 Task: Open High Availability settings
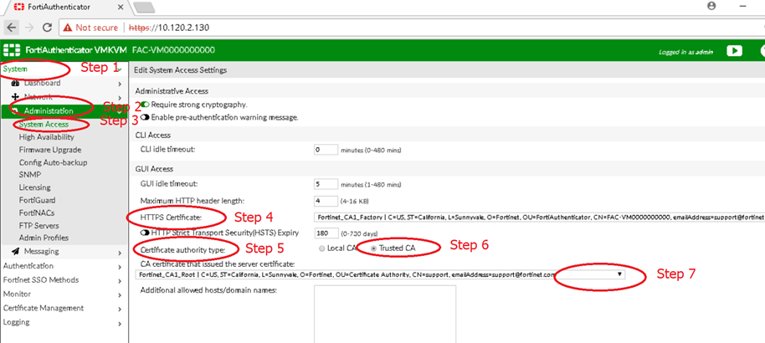46,137
